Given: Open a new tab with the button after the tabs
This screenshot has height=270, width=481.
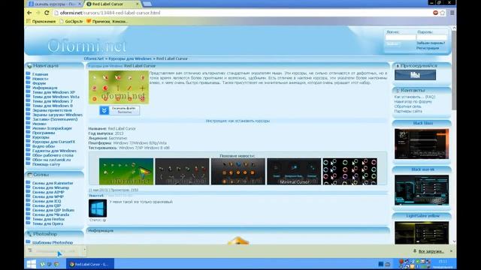Looking at the screenshot, I should click(147, 4).
